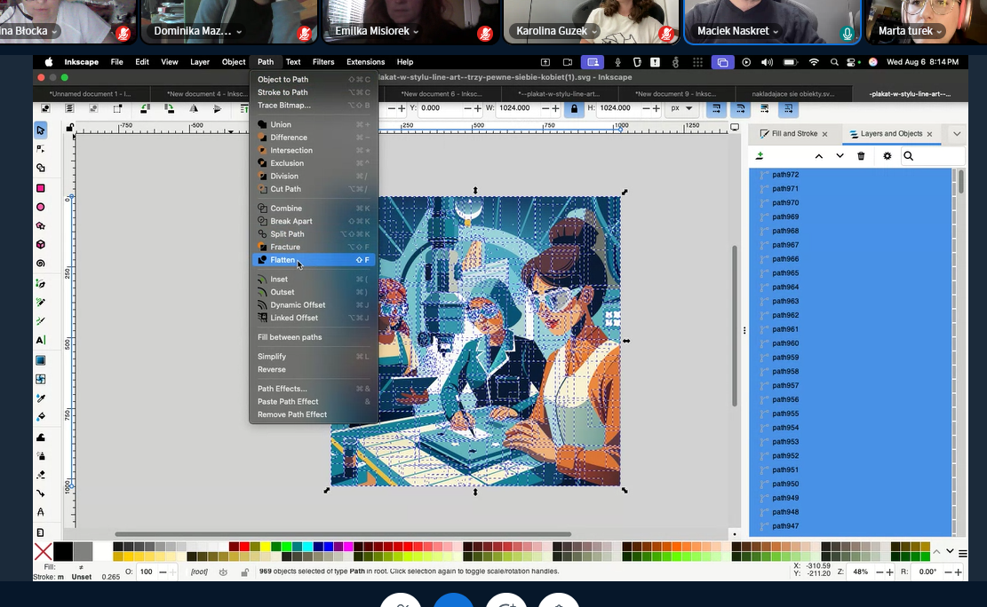
Task: Select the Gradient tool
Action: [x=41, y=360]
